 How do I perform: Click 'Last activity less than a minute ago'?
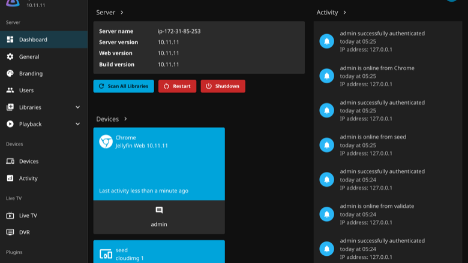(143, 191)
